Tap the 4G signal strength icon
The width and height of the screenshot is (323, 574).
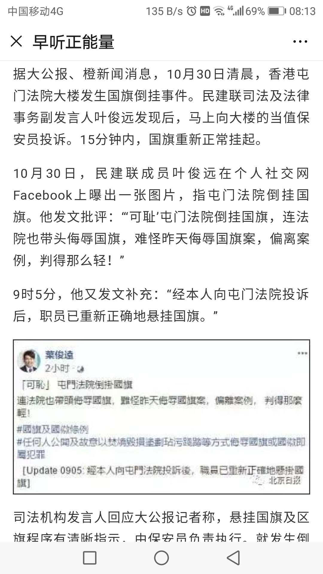click(x=236, y=11)
